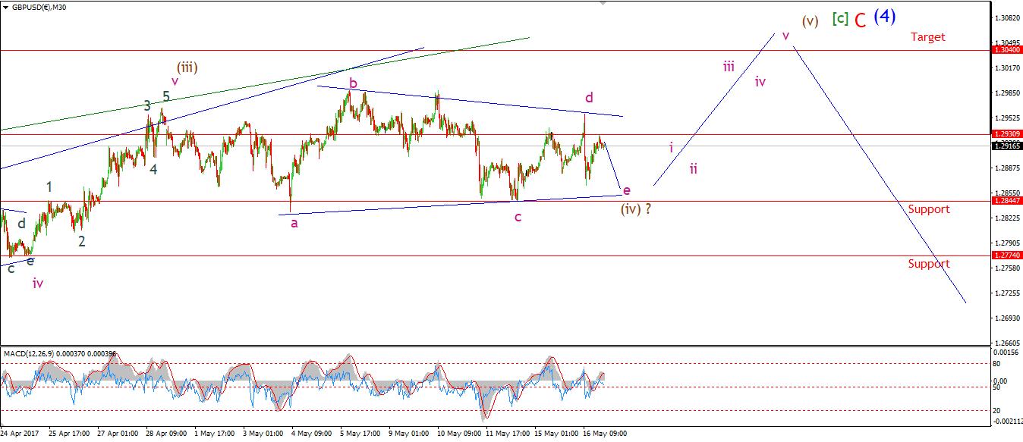Click the 25 Apr 17:00 time label
Viewport: 1023px width, 442px height.
click(71, 434)
